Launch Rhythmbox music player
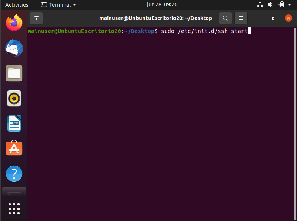297x221 pixels. (14, 98)
